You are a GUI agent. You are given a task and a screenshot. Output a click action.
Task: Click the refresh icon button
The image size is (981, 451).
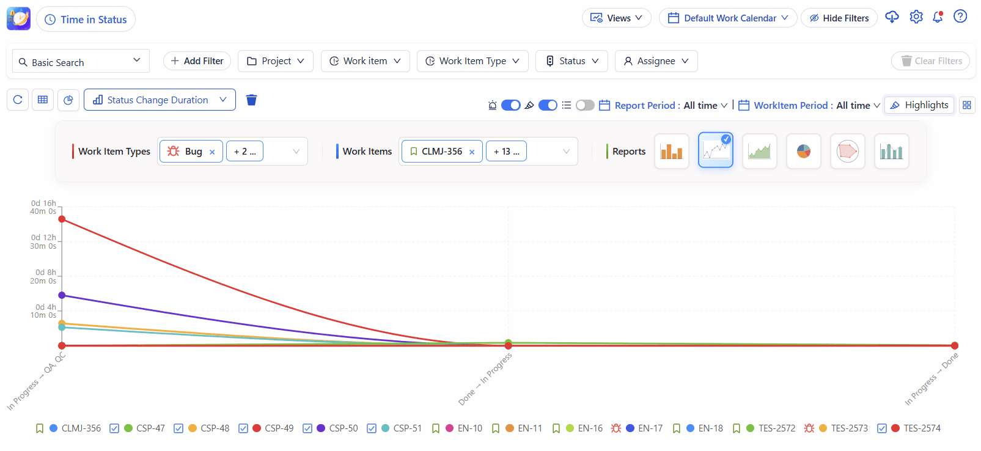tap(18, 100)
